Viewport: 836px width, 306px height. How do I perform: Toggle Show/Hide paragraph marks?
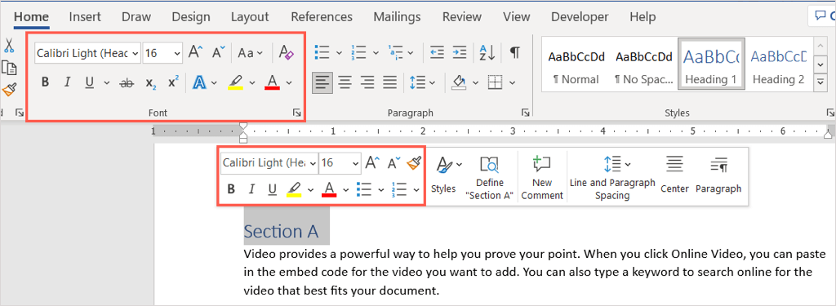tap(514, 53)
